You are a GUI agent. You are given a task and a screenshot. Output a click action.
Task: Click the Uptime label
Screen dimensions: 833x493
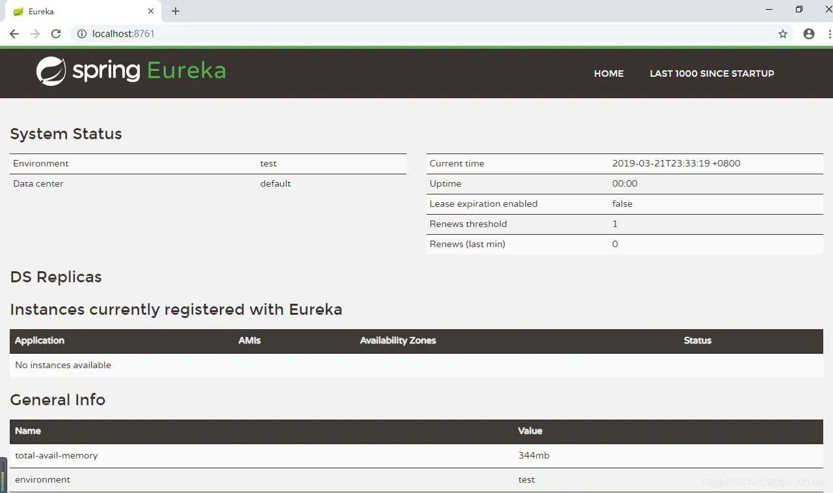445,183
